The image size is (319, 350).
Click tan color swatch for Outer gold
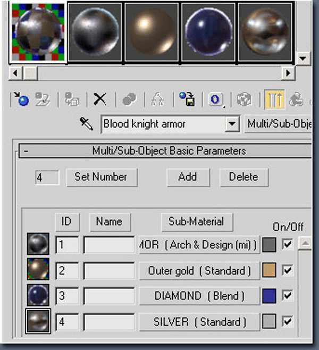[x=269, y=270]
